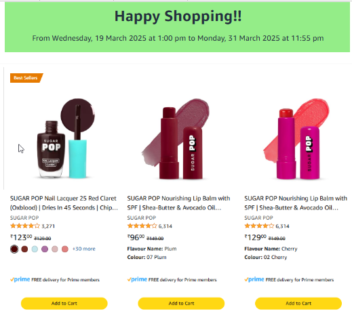
Task: Open the Cherry Nourishing Lip Balm title link
Action: (x=296, y=203)
